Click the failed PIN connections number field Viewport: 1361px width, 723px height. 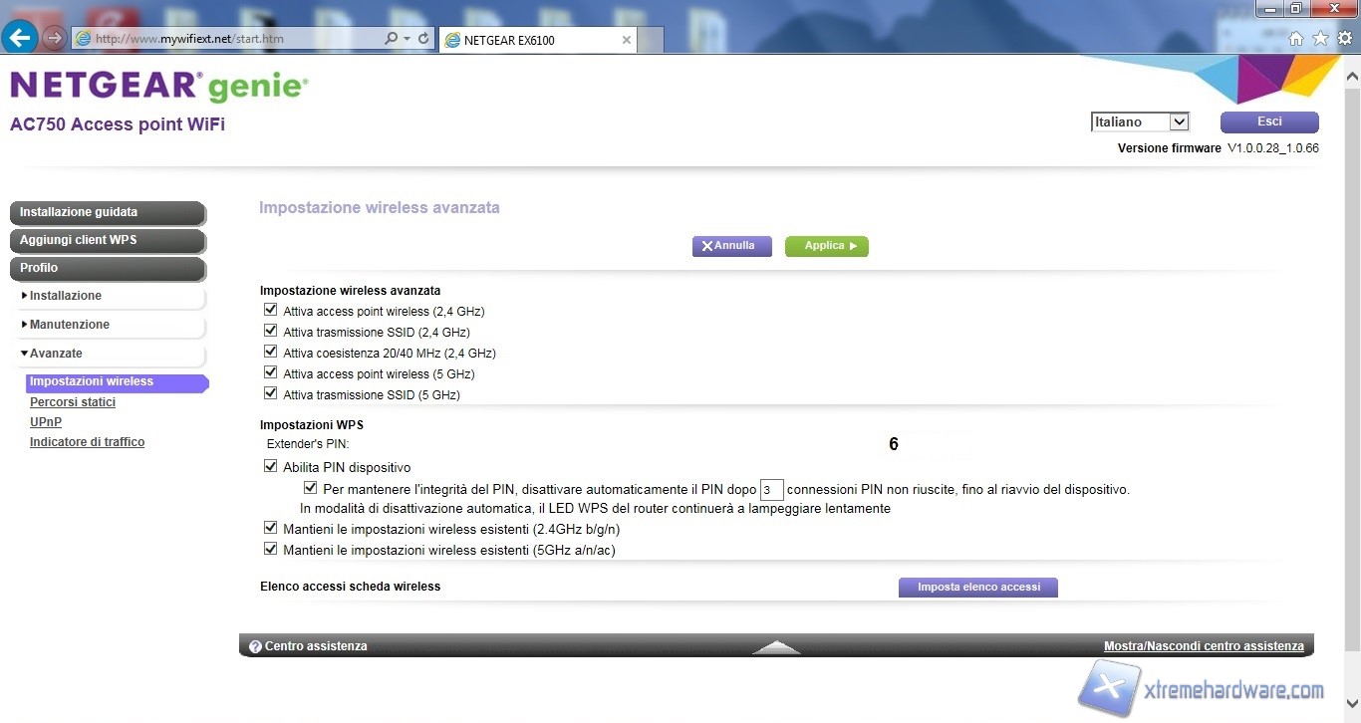point(771,490)
